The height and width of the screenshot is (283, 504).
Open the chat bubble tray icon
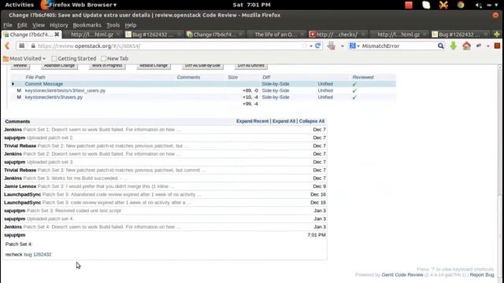[x=426, y=5]
